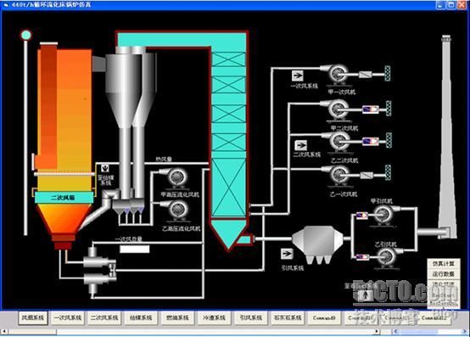Open the 引风系统 bottom button

[x=250, y=317]
